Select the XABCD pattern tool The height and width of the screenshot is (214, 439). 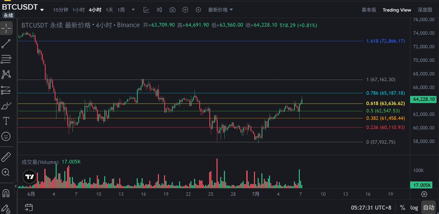(6, 74)
